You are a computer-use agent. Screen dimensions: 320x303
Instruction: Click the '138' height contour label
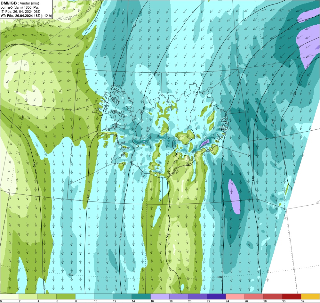294,94
